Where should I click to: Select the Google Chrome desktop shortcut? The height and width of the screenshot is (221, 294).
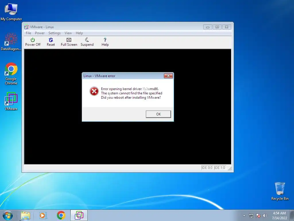(11, 73)
